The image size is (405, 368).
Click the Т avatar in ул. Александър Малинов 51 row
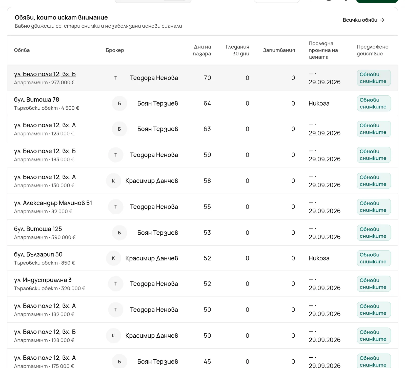116,207
